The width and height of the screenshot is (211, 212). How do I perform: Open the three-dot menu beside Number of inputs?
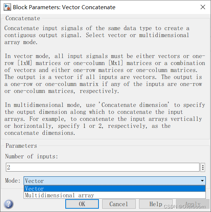pos(203,168)
